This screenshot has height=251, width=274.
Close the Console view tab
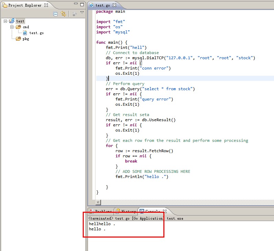tap(164, 211)
